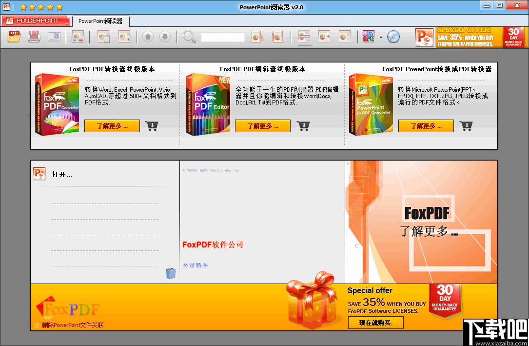Click the PowerPoint to PDF Converter box image
Image resolution: width=529 pixels, height=346 pixels.
[371, 104]
